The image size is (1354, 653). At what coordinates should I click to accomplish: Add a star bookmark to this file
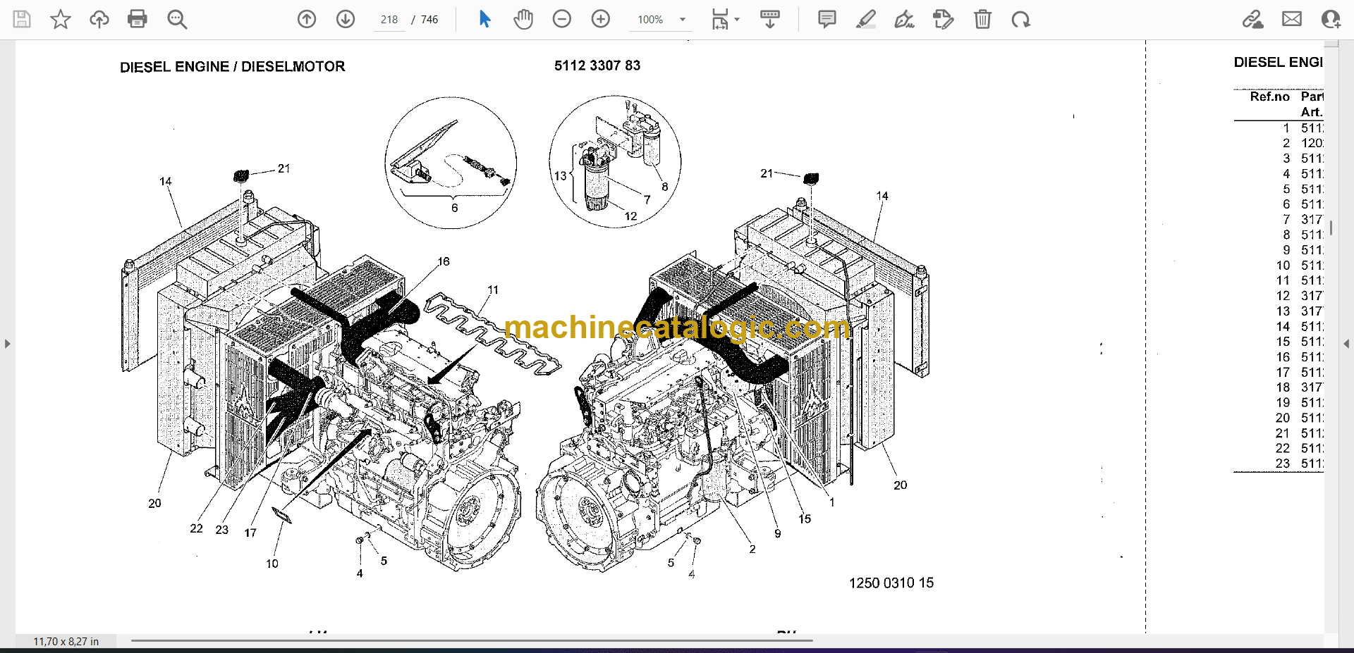coord(61,19)
